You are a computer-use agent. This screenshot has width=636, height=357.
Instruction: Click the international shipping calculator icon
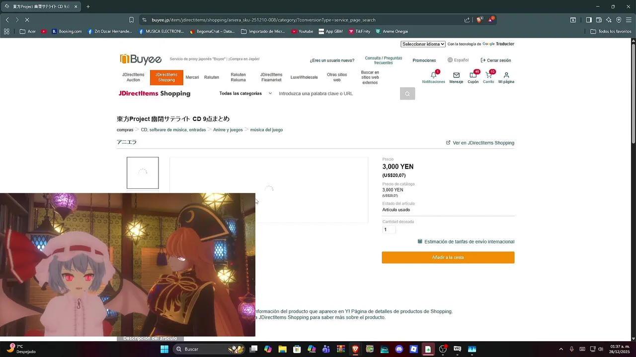420,241
